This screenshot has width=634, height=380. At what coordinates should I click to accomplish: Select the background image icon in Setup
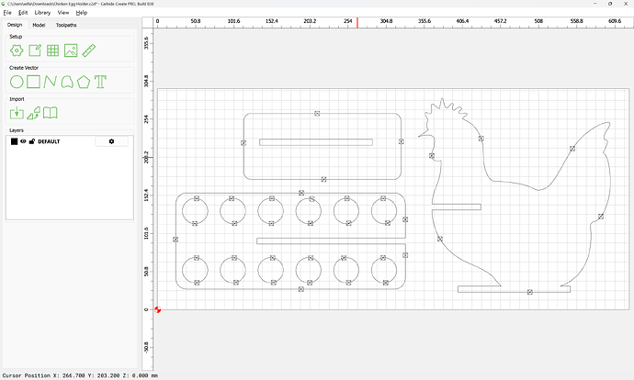pyautogui.click(x=71, y=50)
